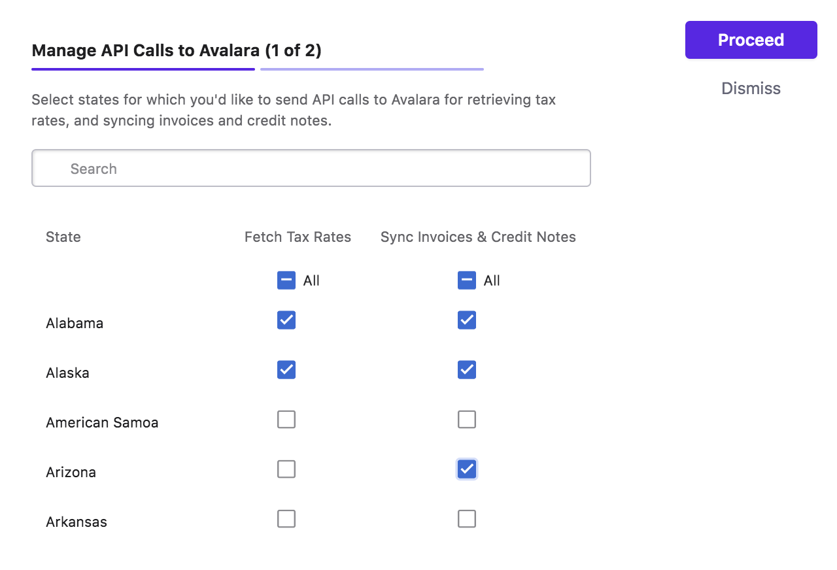Click the State column header

point(63,237)
